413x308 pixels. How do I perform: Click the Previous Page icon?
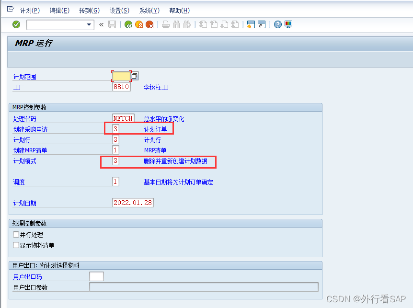tap(214, 25)
